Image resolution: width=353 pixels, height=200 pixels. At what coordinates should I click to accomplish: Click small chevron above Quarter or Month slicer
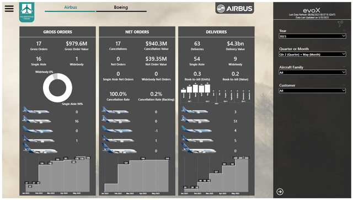[344, 48]
